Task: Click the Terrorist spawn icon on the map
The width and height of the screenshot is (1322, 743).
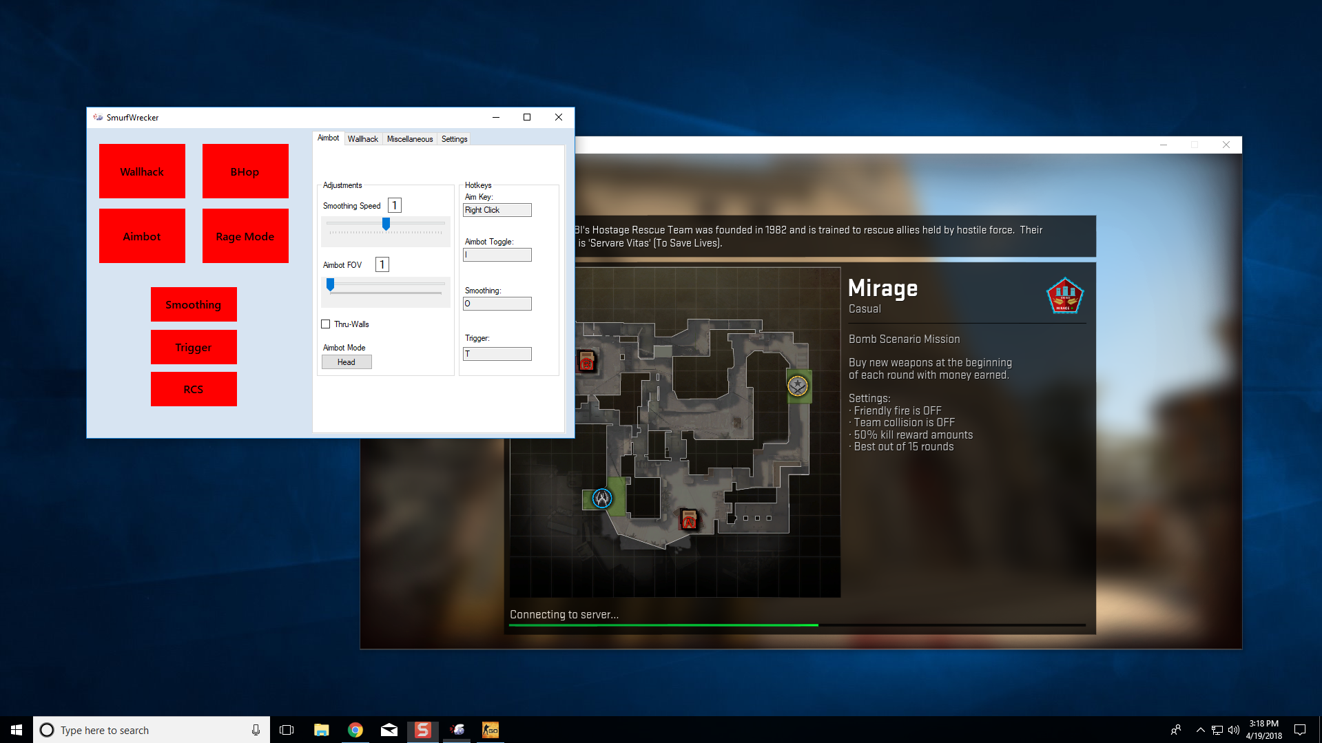Action: click(798, 386)
